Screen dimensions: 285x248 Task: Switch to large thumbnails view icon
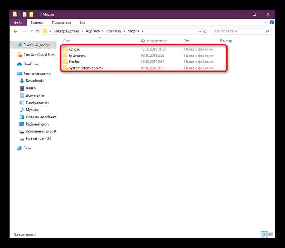(x=271, y=234)
